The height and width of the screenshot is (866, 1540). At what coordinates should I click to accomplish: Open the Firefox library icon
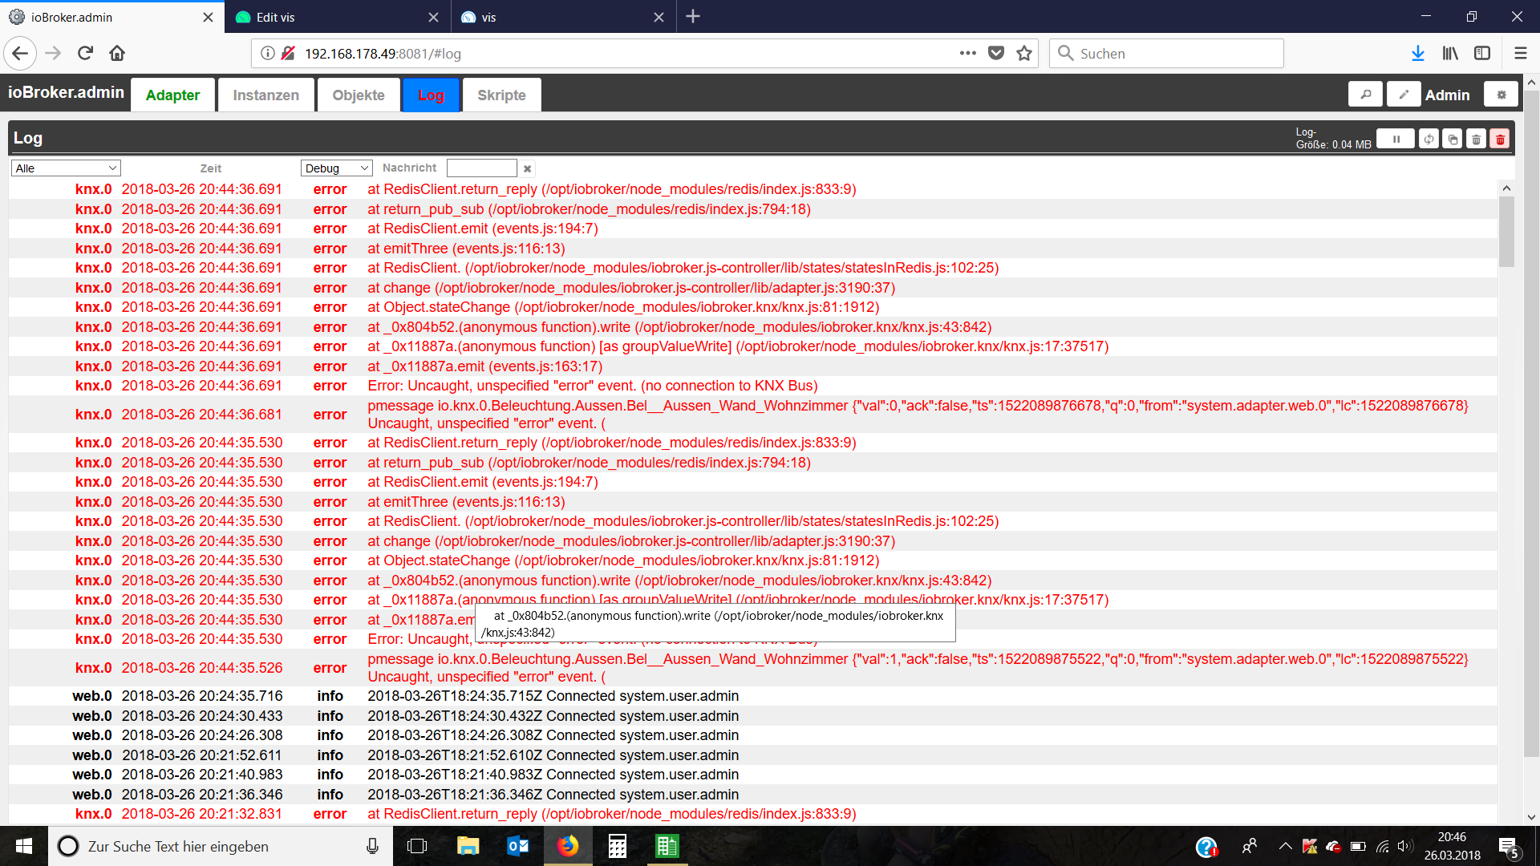pos(1450,54)
